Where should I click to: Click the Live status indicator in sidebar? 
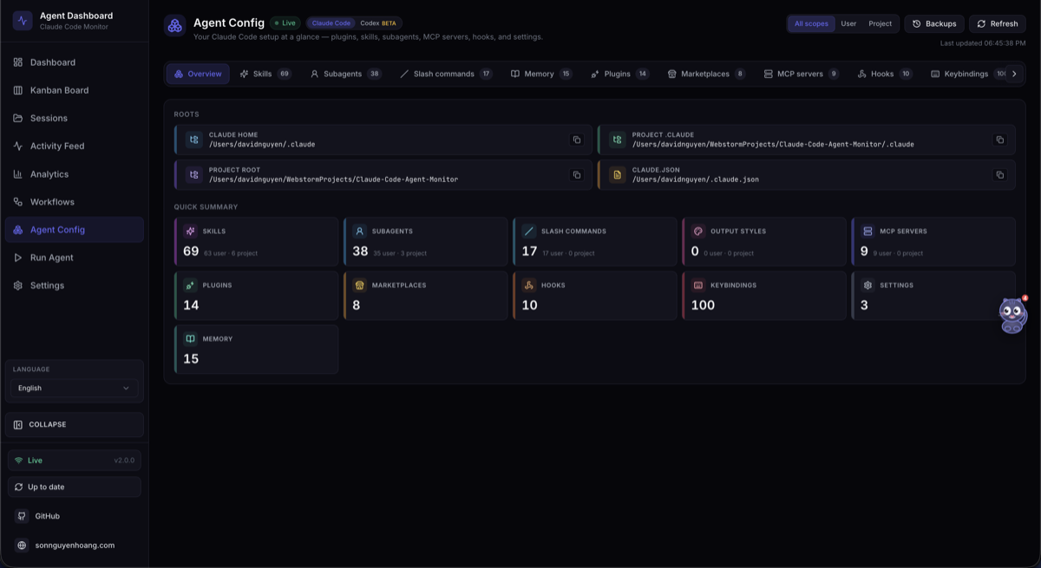(74, 460)
